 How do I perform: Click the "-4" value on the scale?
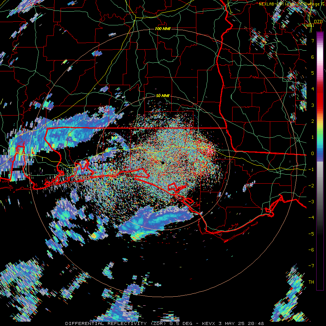tap(311, 218)
